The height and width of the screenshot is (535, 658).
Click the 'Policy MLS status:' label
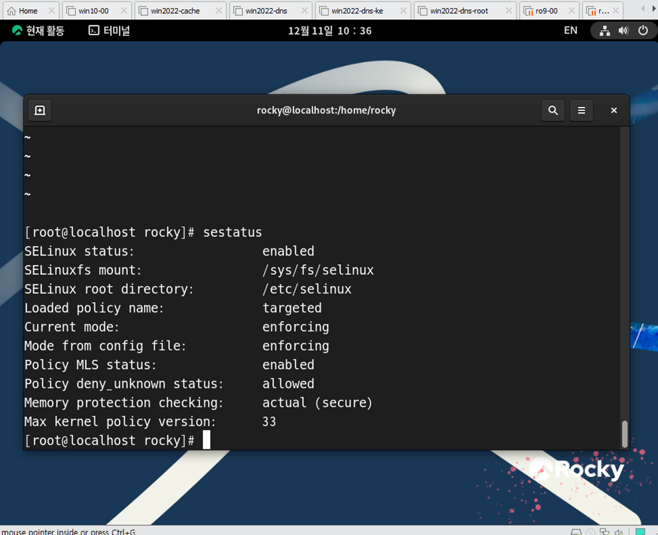90,364
